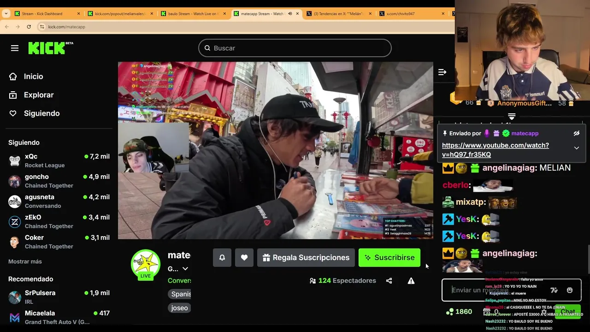Click the mixatp username in chat

click(470, 202)
